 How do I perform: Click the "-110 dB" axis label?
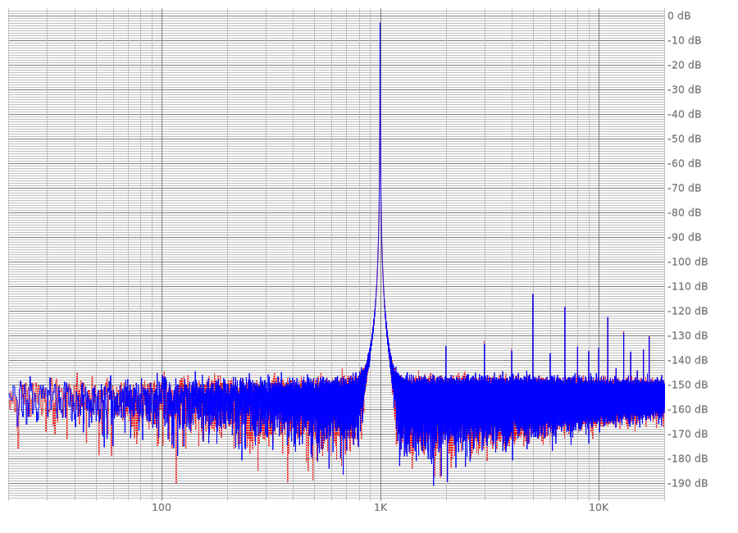tap(688, 286)
